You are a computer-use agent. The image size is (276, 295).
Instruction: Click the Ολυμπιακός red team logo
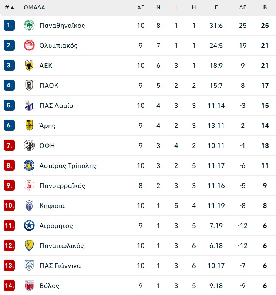point(29,45)
